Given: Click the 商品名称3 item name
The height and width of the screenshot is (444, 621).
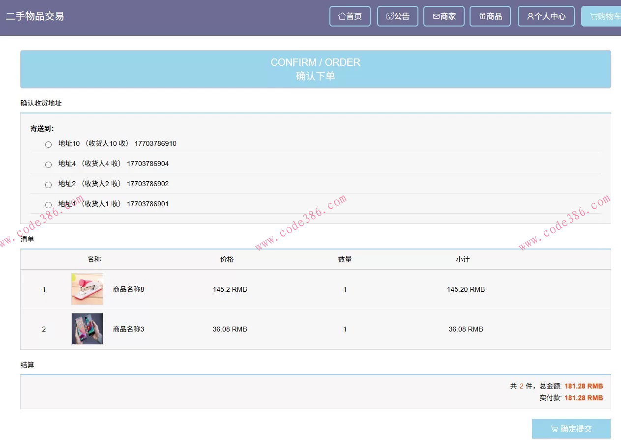Looking at the screenshot, I should pyautogui.click(x=128, y=329).
